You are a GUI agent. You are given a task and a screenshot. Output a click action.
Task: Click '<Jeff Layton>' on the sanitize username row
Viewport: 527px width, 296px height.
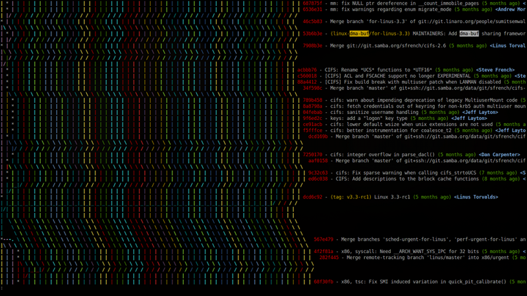[480, 112]
